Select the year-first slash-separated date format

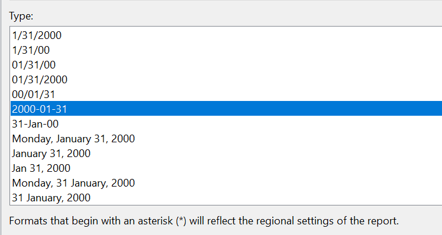pos(226,94)
